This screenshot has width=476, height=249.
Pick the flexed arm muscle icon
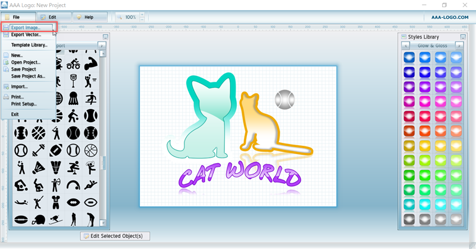[90, 63]
